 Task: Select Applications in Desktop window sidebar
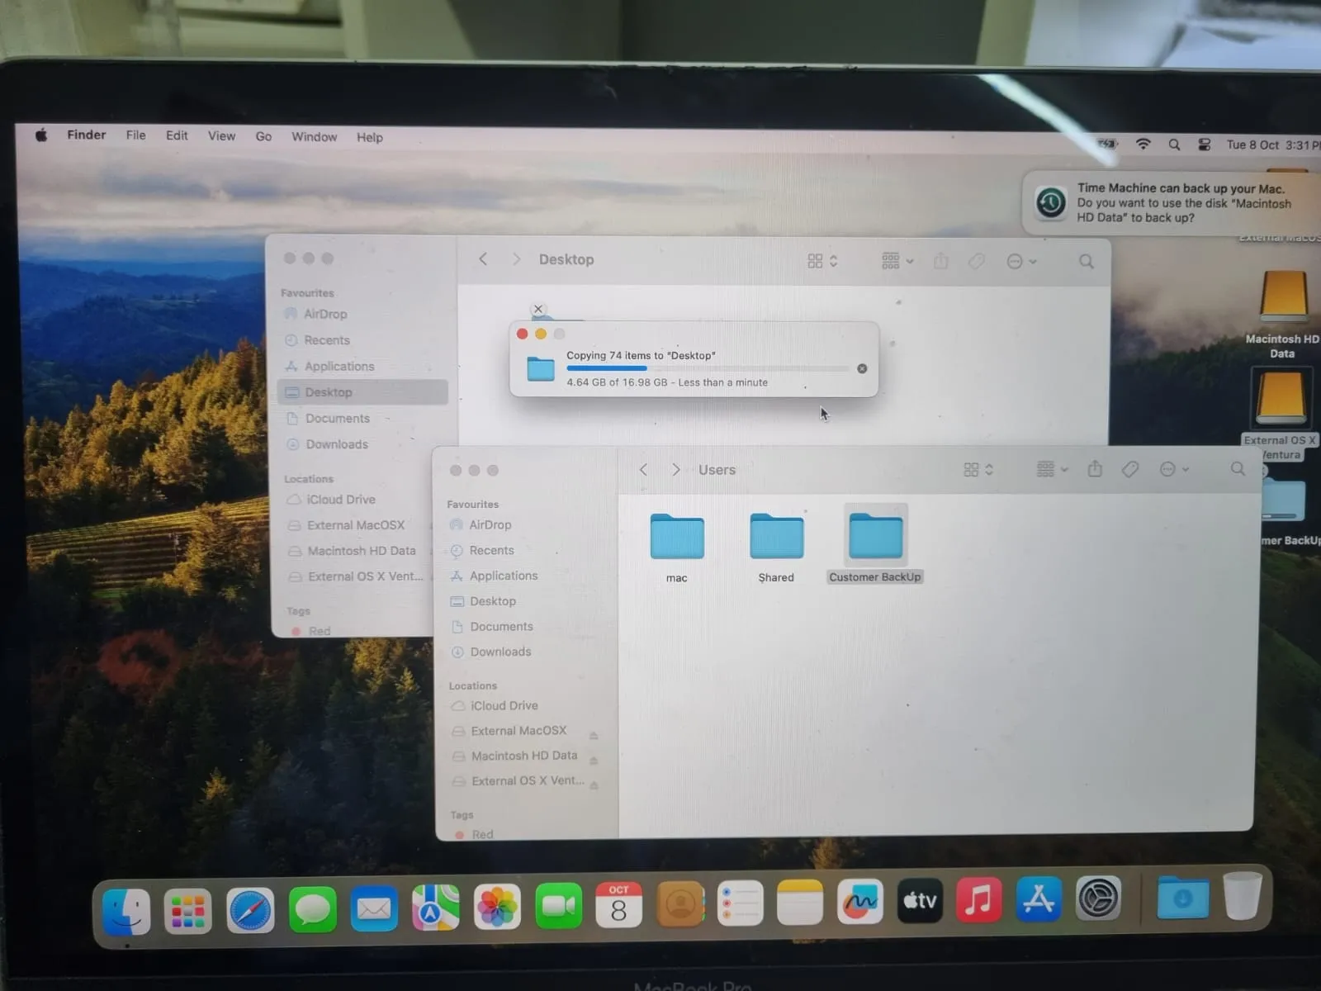click(x=339, y=366)
